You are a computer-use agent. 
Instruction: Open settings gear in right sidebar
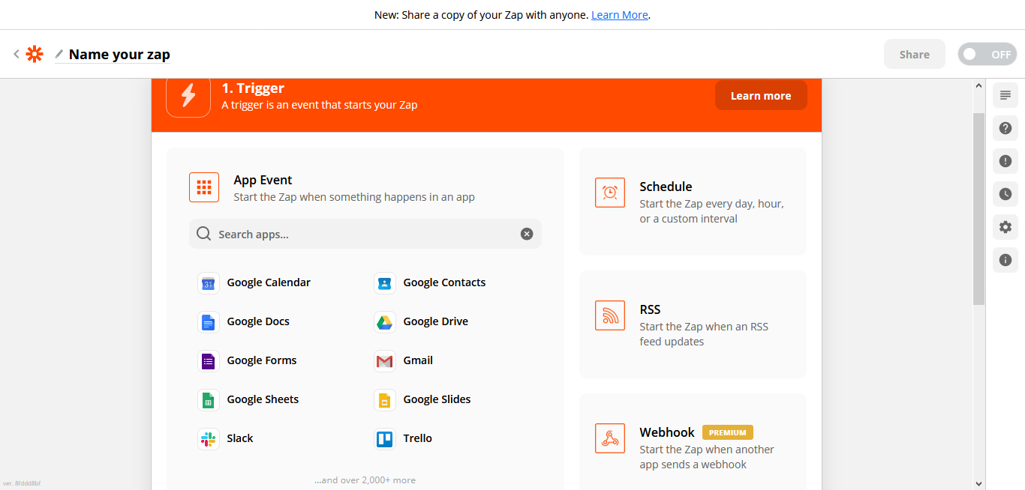pyautogui.click(x=1005, y=227)
